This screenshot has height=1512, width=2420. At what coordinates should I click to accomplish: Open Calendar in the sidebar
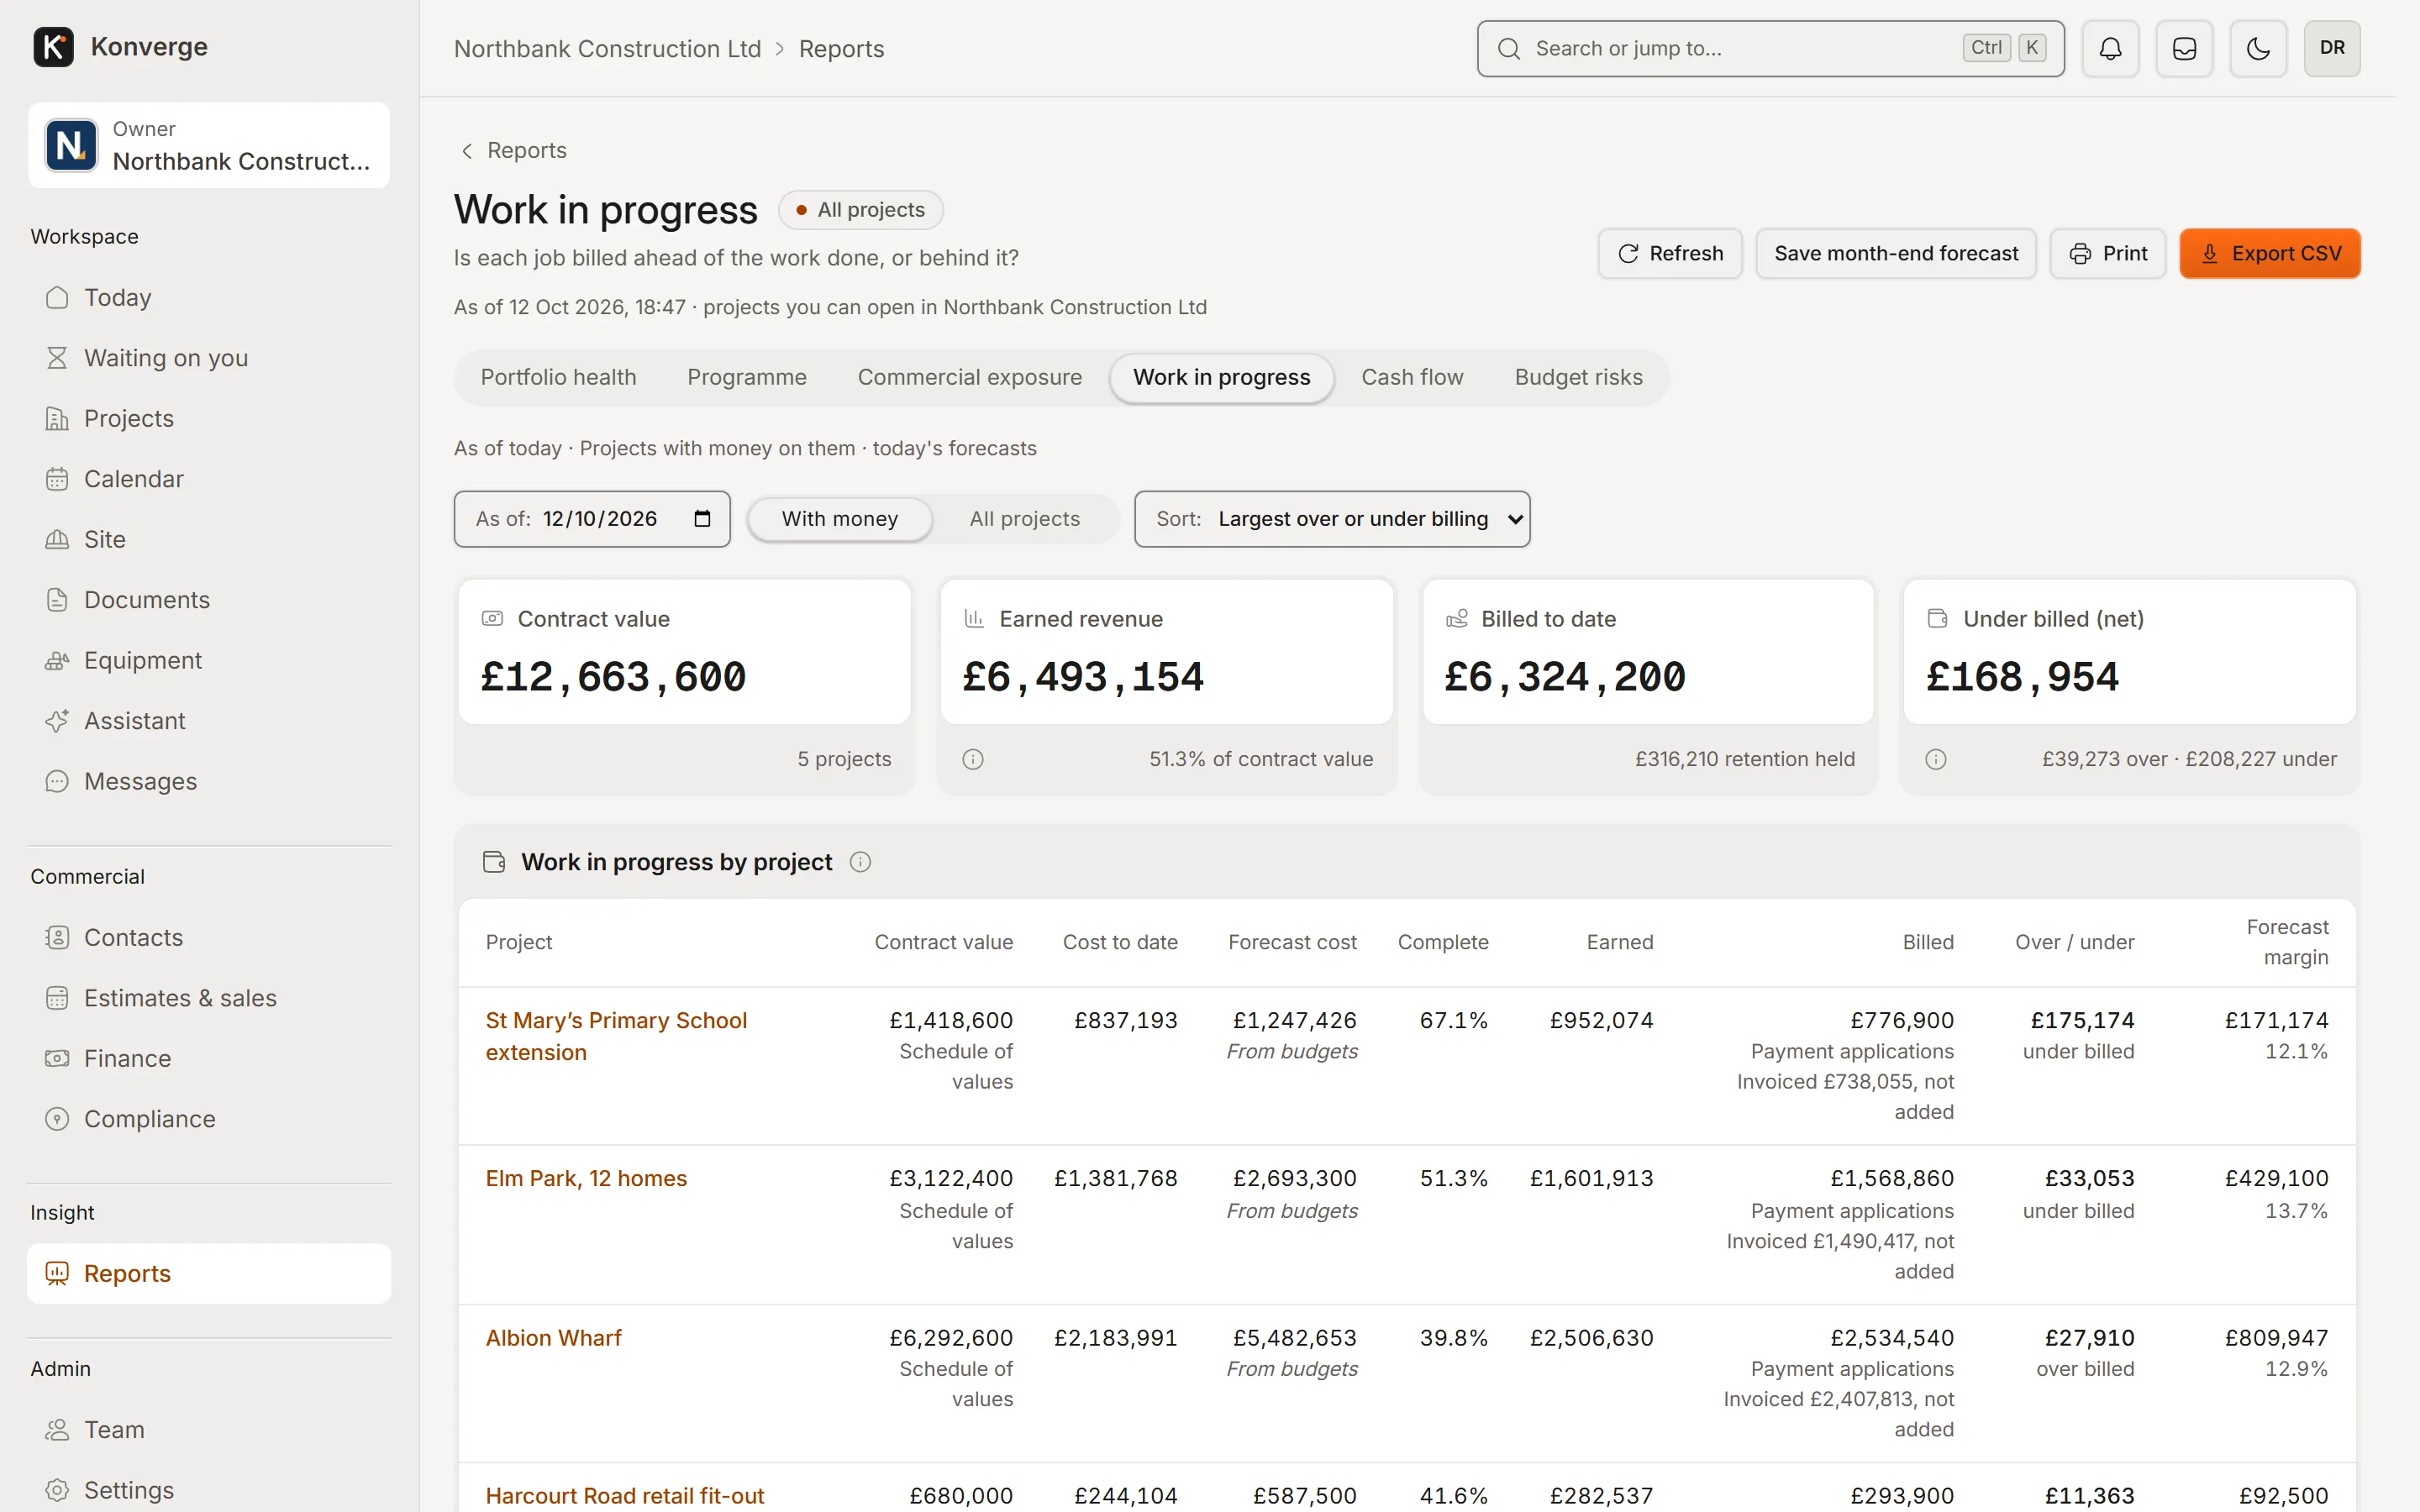209,479
